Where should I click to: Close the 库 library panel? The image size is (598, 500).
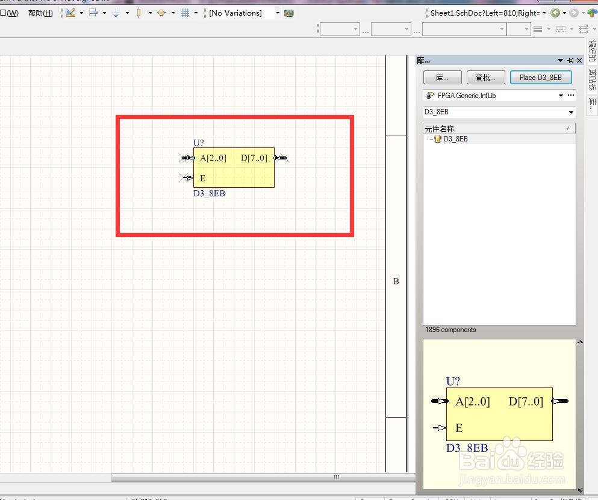coord(579,60)
